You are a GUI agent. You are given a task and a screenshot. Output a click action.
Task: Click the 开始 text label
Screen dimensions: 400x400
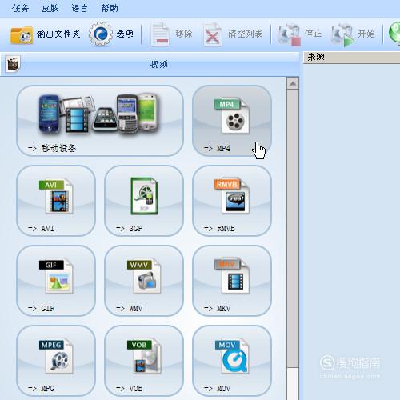coord(366,34)
